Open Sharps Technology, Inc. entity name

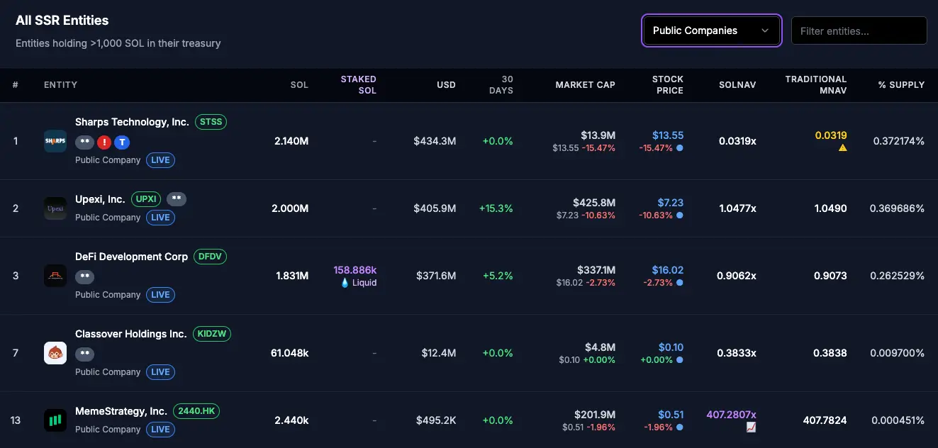[x=132, y=122]
